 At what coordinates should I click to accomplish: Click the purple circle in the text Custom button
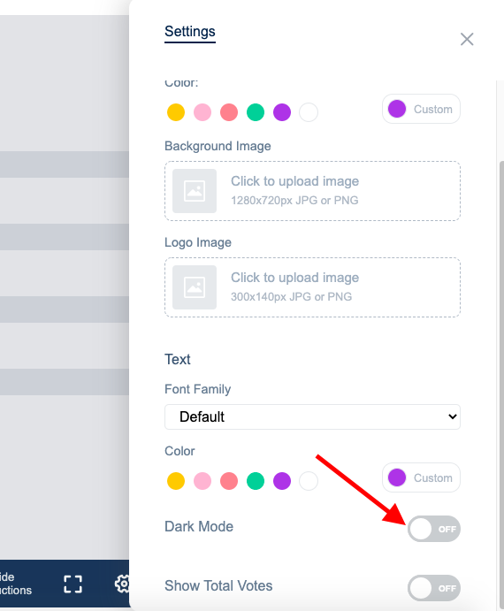click(397, 477)
